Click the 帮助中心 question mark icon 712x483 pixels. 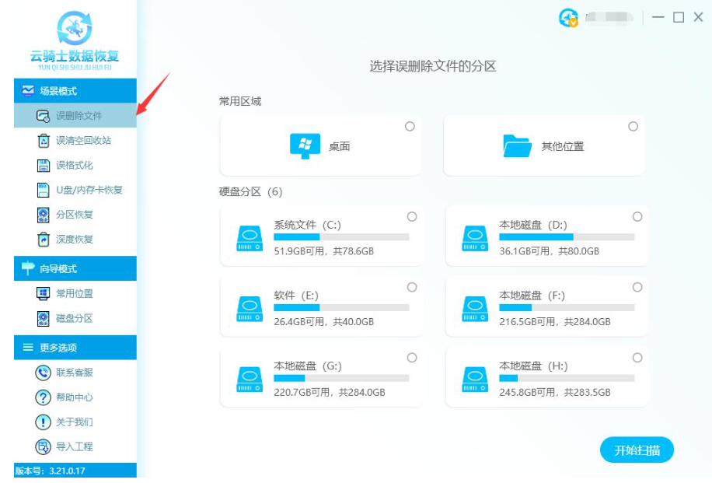tap(44, 397)
